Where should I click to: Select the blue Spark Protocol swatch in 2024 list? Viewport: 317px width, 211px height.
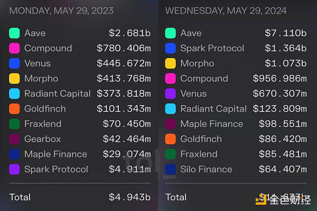(x=171, y=48)
